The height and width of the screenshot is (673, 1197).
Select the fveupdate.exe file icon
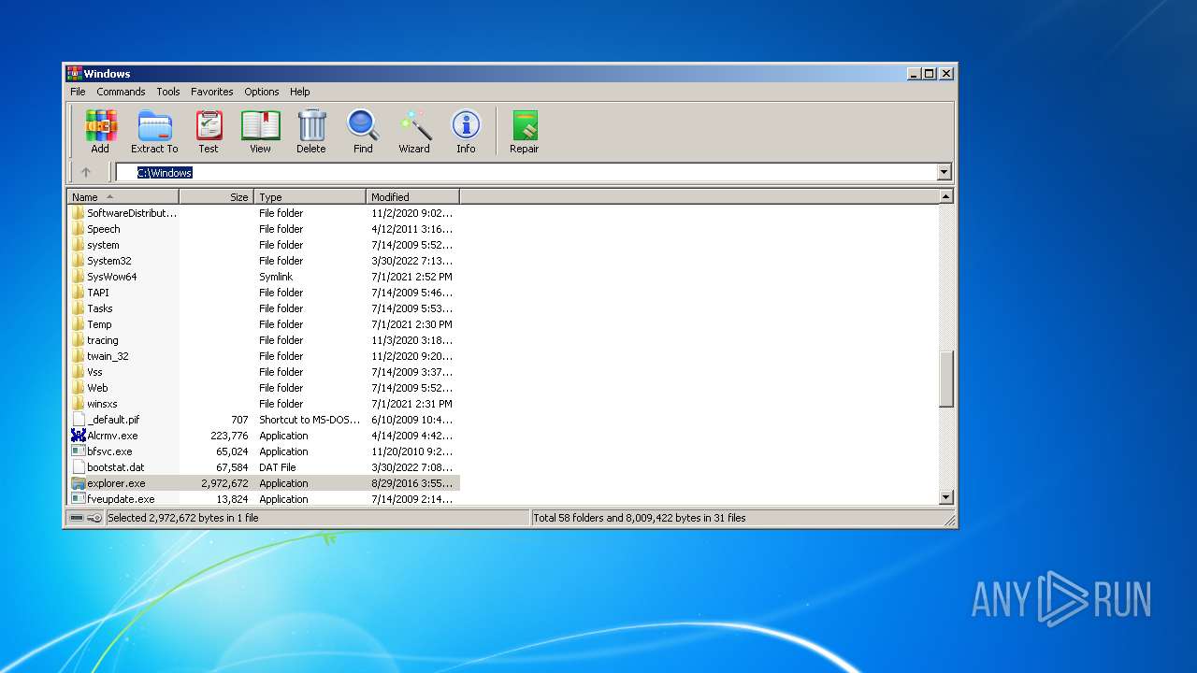[79, 499]
